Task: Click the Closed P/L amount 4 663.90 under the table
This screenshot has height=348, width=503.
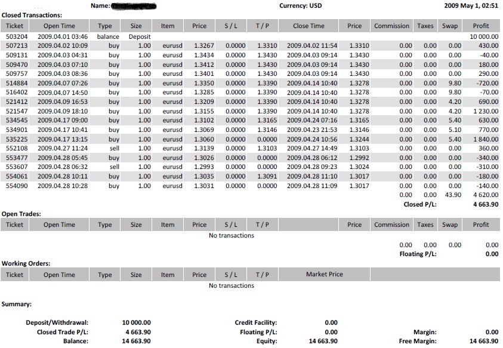Action: click(486, 204)
